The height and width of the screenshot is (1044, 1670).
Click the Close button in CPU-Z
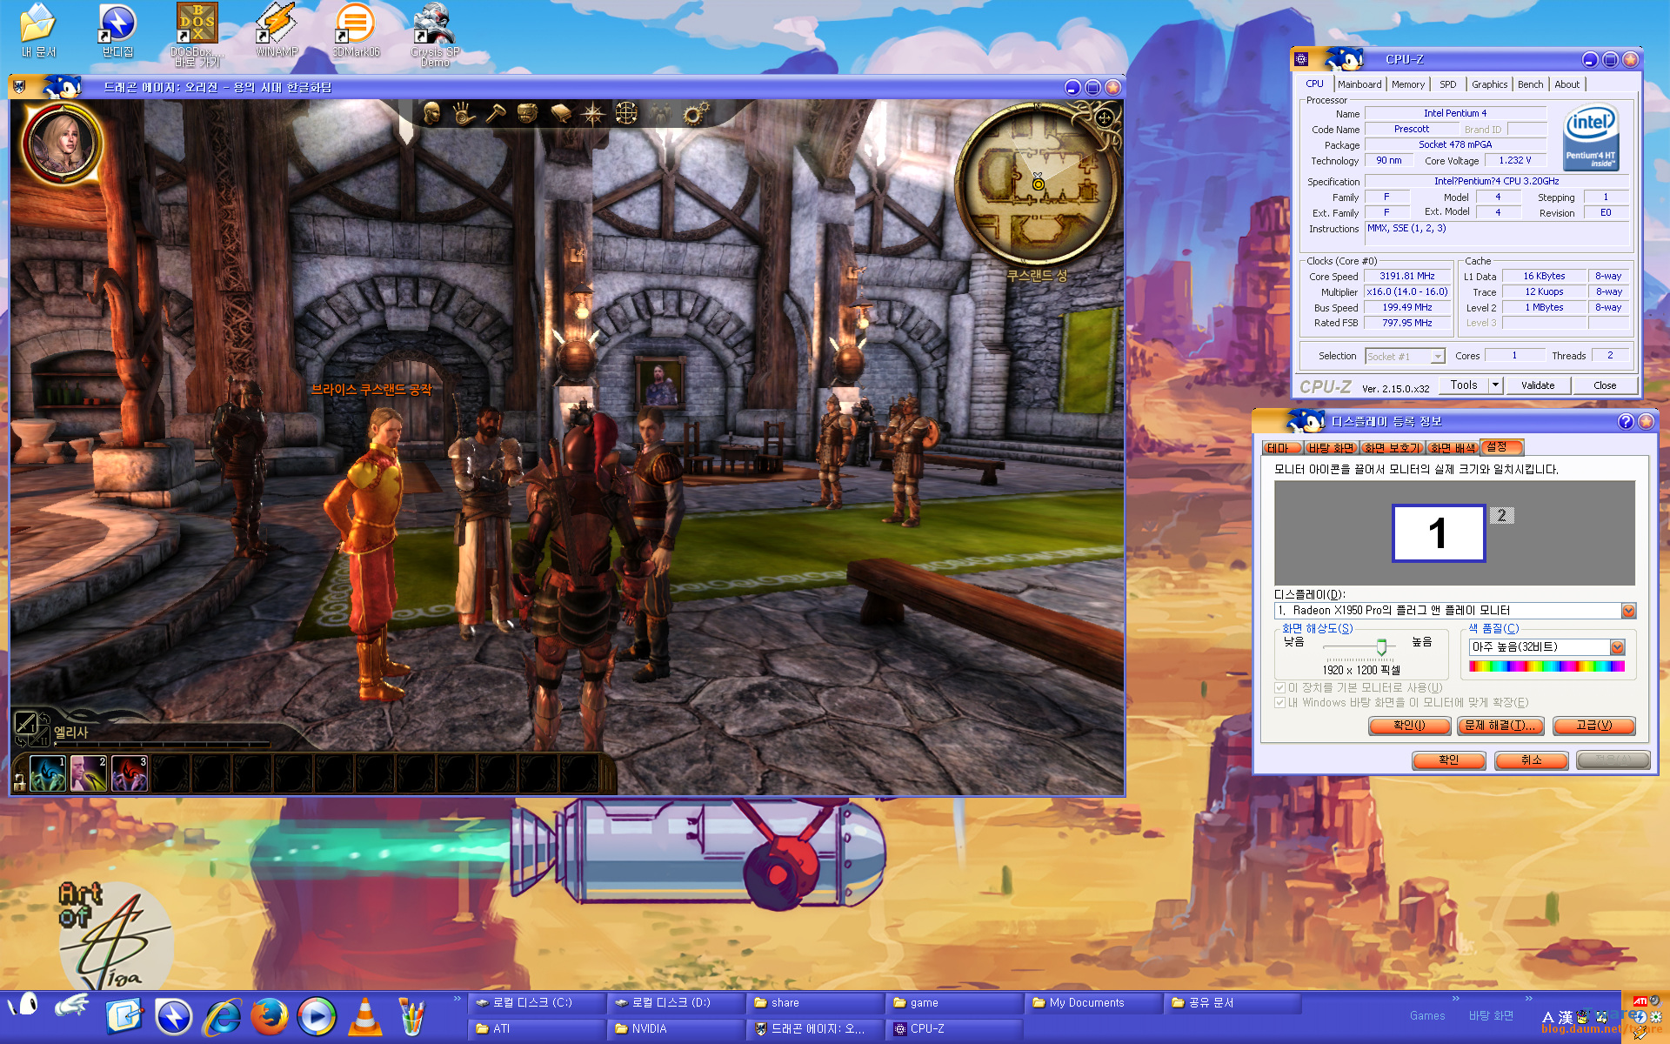[x=1605, y=385]
